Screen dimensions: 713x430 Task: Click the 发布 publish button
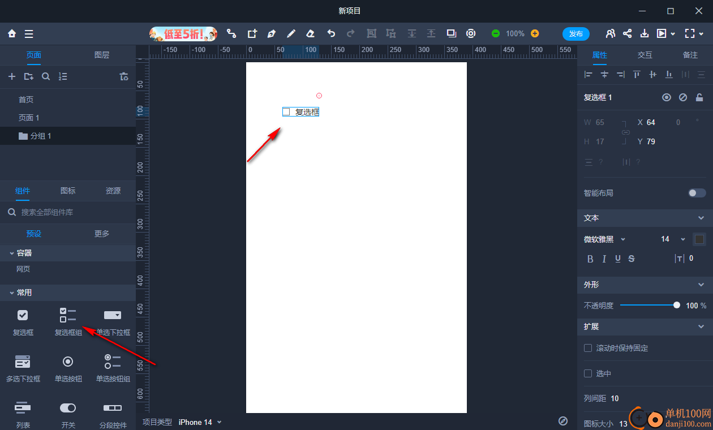[576, 34]
